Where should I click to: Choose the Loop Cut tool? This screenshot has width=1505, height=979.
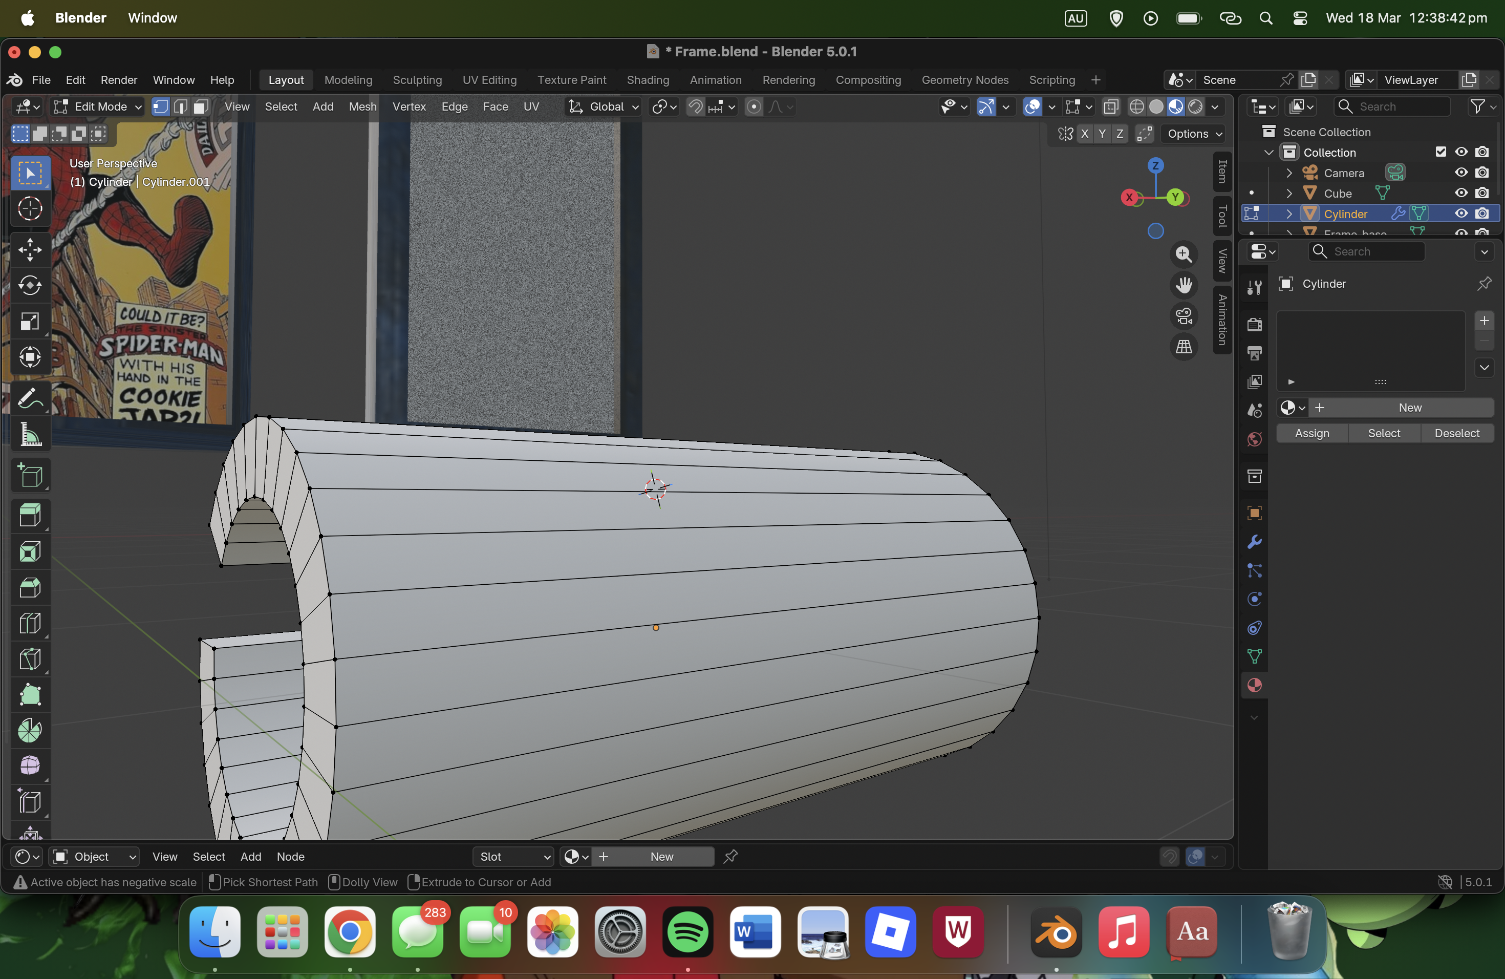click(30, 623)
